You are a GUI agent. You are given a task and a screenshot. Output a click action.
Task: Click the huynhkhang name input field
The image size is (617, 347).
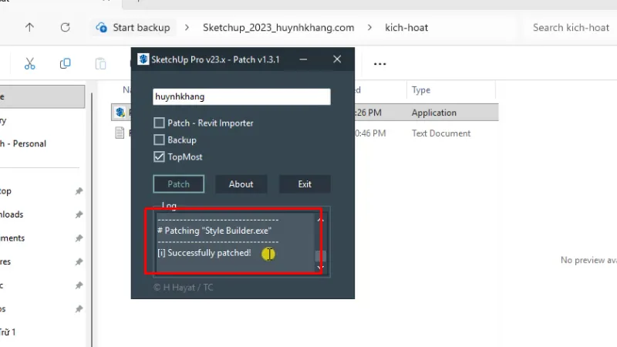(x=241, y=97)
